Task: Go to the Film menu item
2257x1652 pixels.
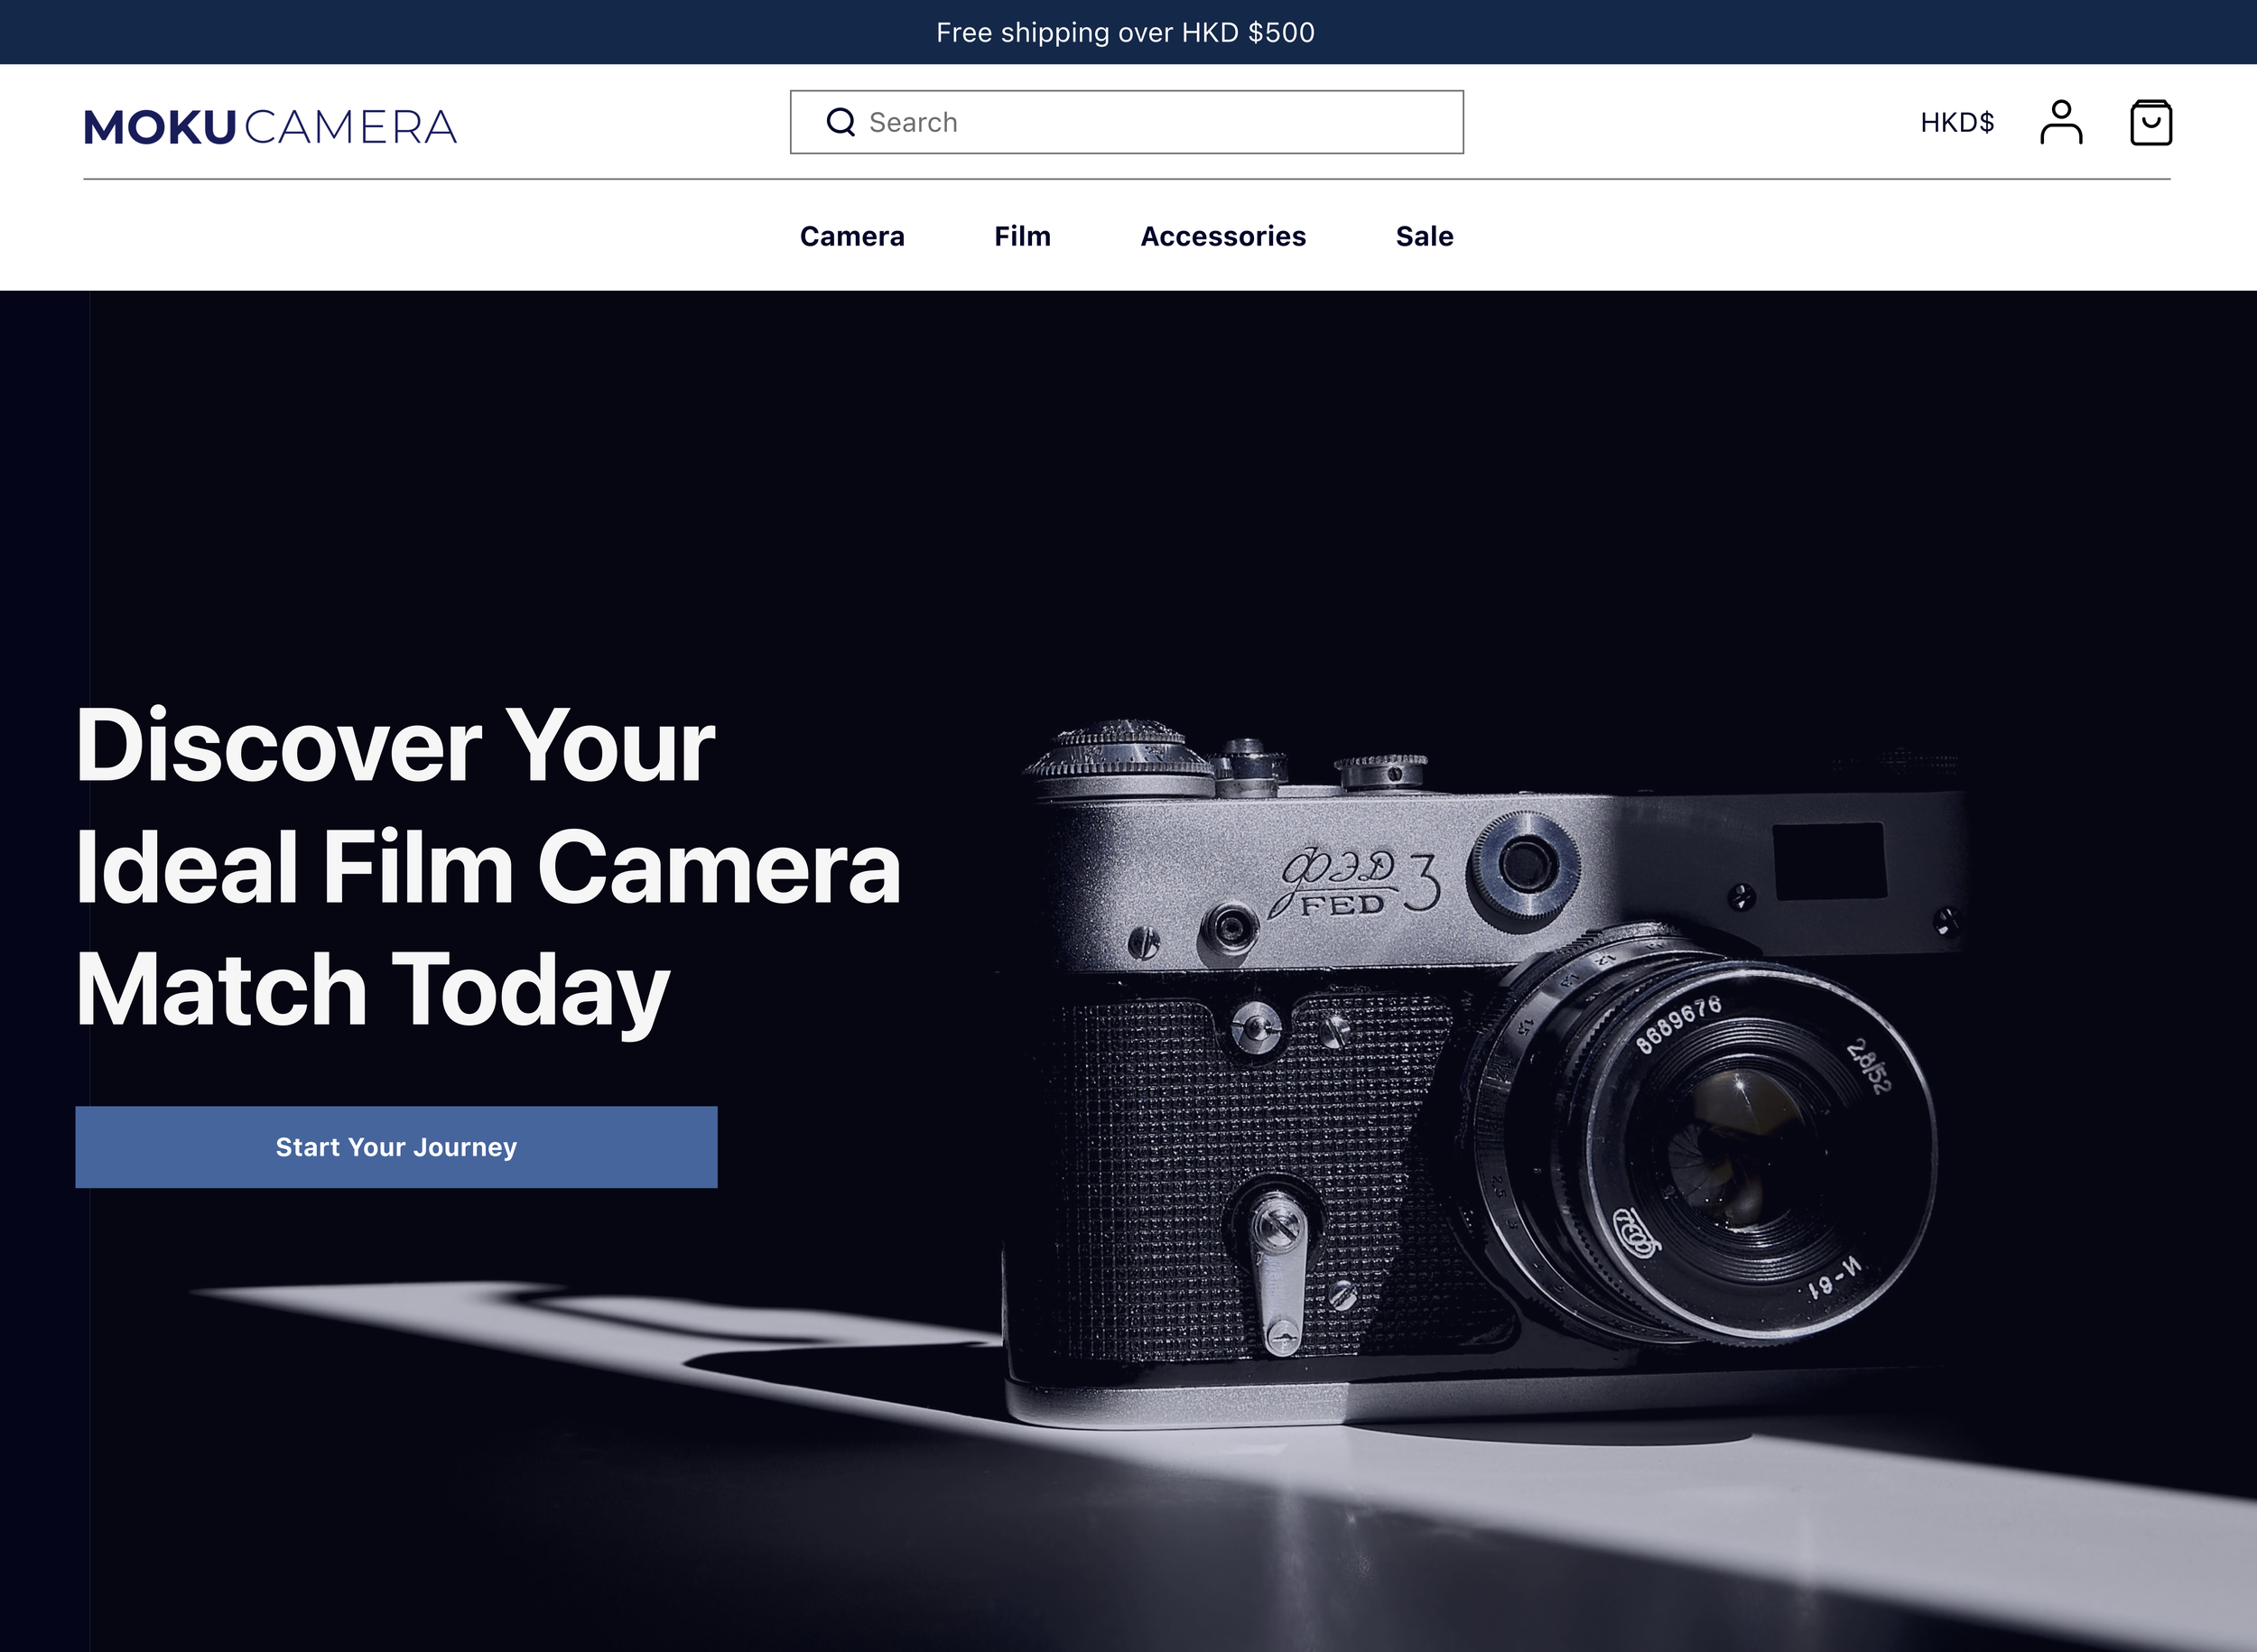Action: 1022,236
